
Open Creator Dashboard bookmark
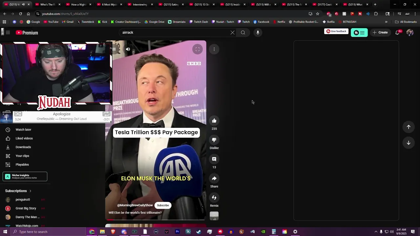[126, 22]
